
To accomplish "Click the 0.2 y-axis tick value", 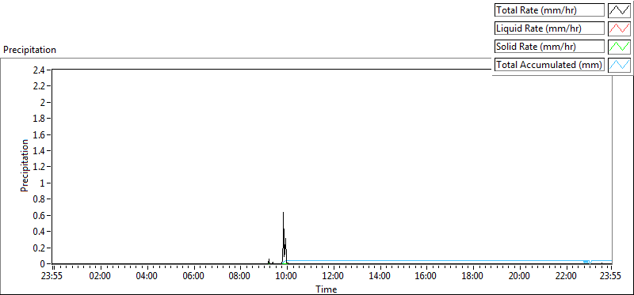I will click(39, 248).
